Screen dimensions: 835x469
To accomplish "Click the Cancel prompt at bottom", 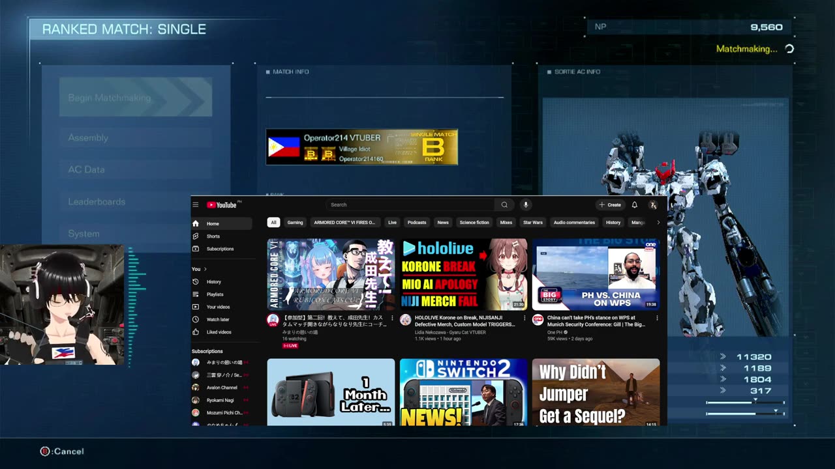I will click(x=62, y=451).
